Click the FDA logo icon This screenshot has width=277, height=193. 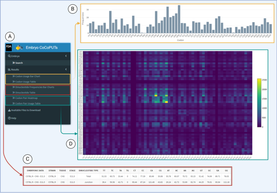(x=9, y=47)
